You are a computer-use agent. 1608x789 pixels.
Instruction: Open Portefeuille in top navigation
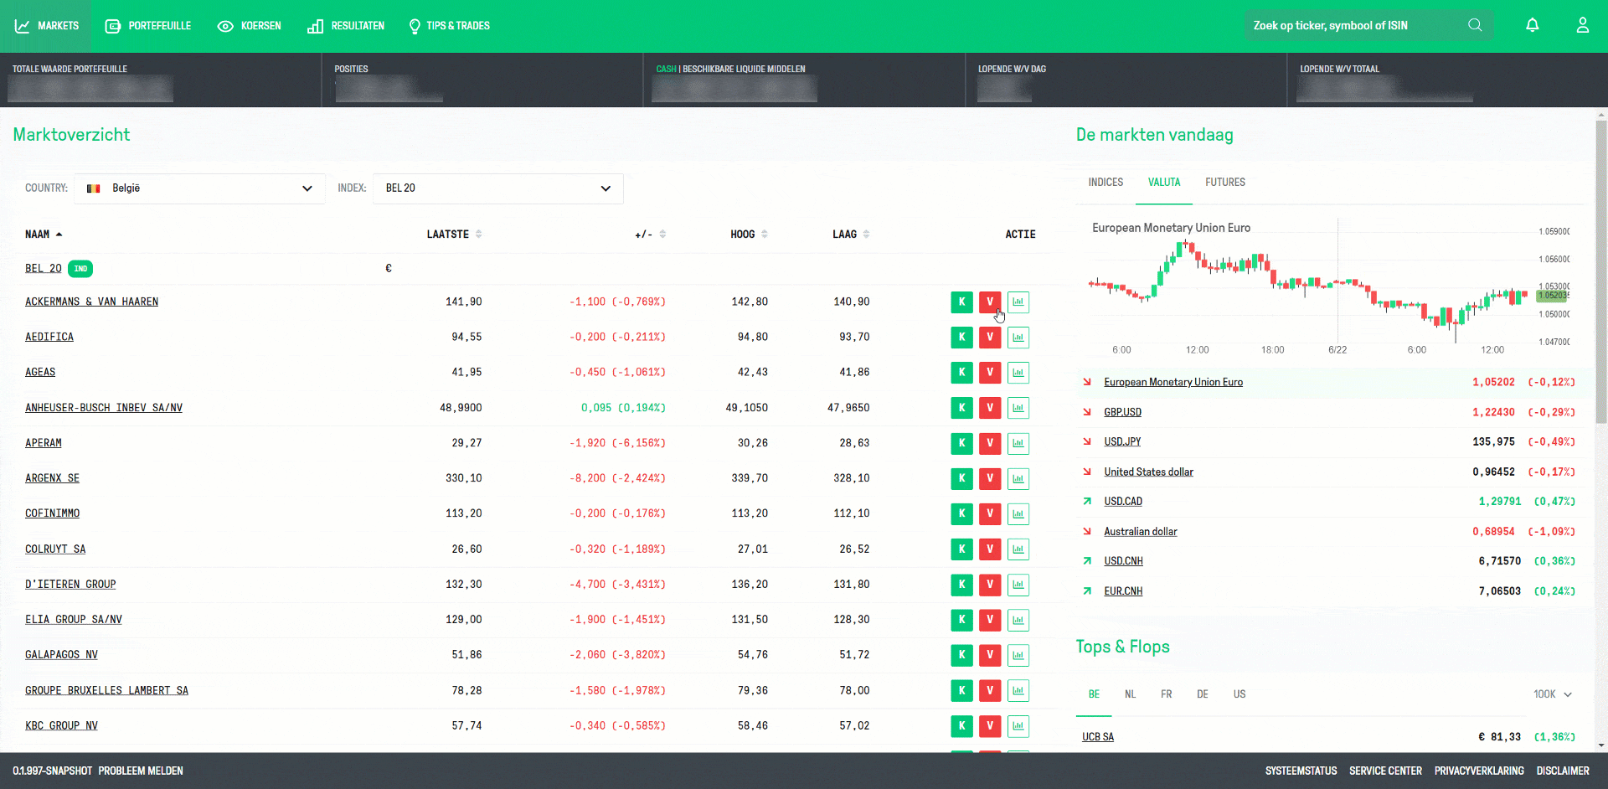pos(148,26)
